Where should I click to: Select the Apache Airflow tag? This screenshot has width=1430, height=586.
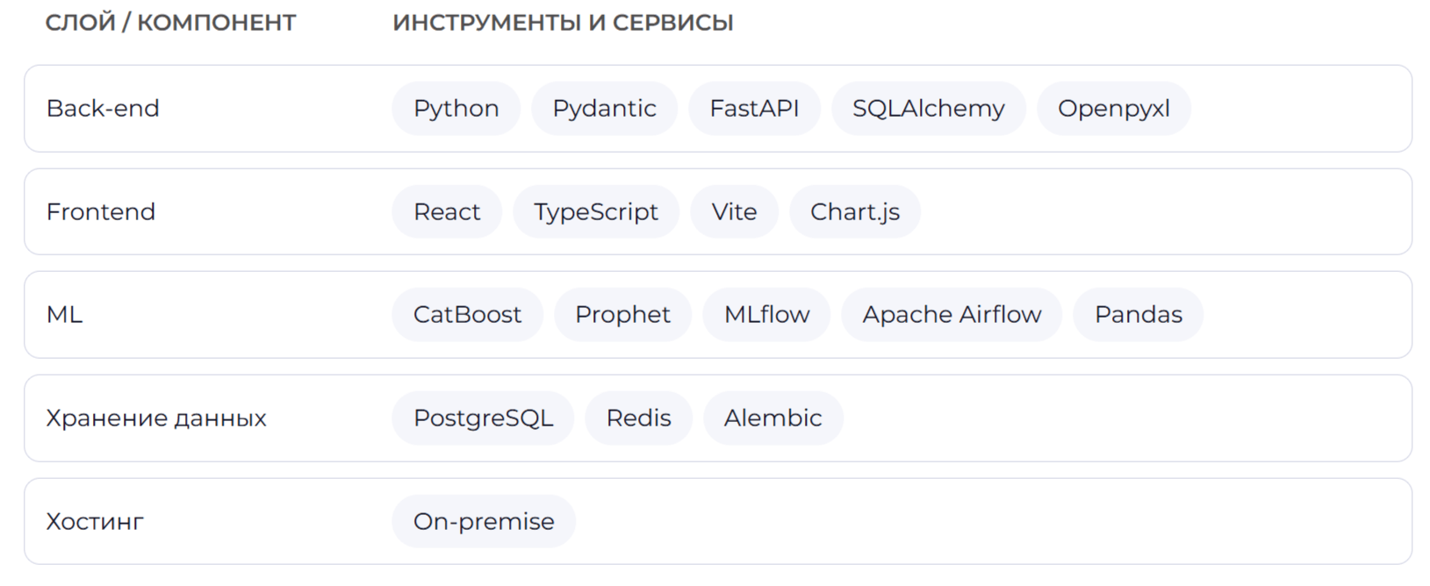point(952,315)
